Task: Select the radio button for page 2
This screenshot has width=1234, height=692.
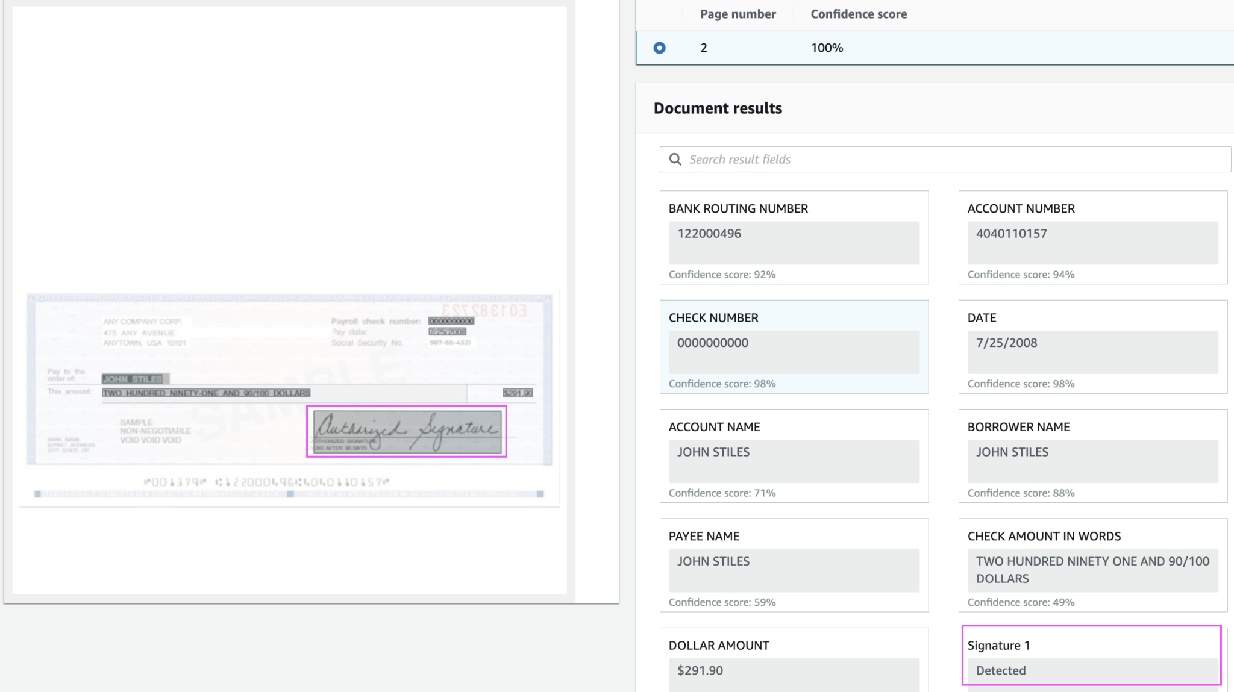Action: tap(660, 47)
